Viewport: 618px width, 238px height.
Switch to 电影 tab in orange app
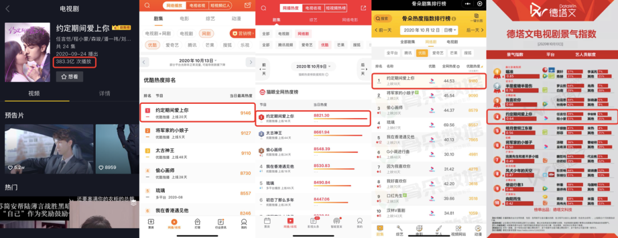[184, 18]
